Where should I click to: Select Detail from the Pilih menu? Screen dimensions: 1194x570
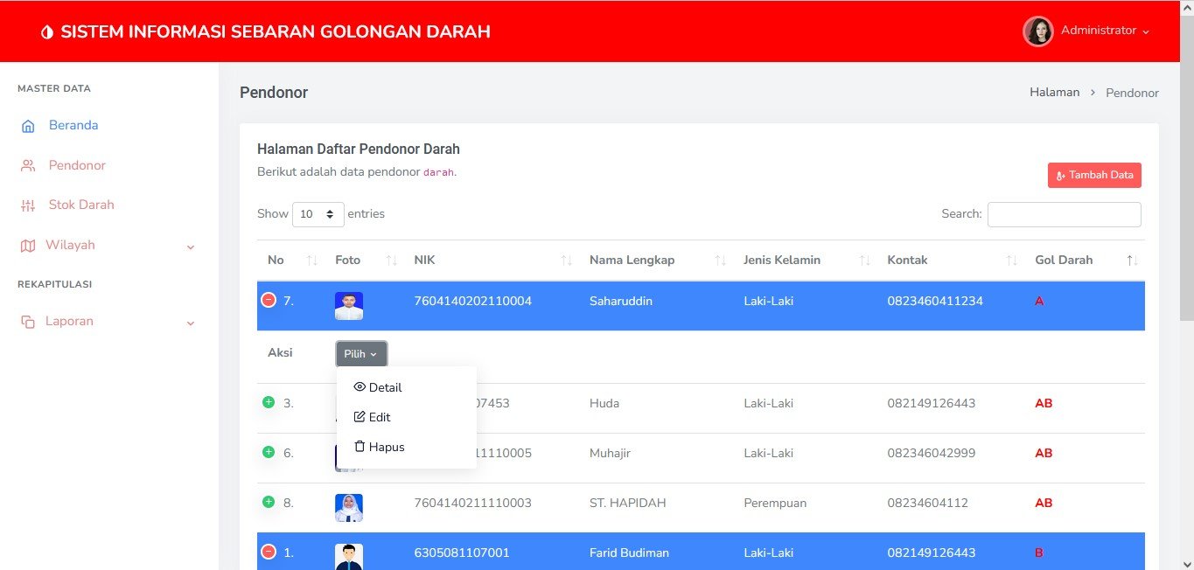[378, 387]
